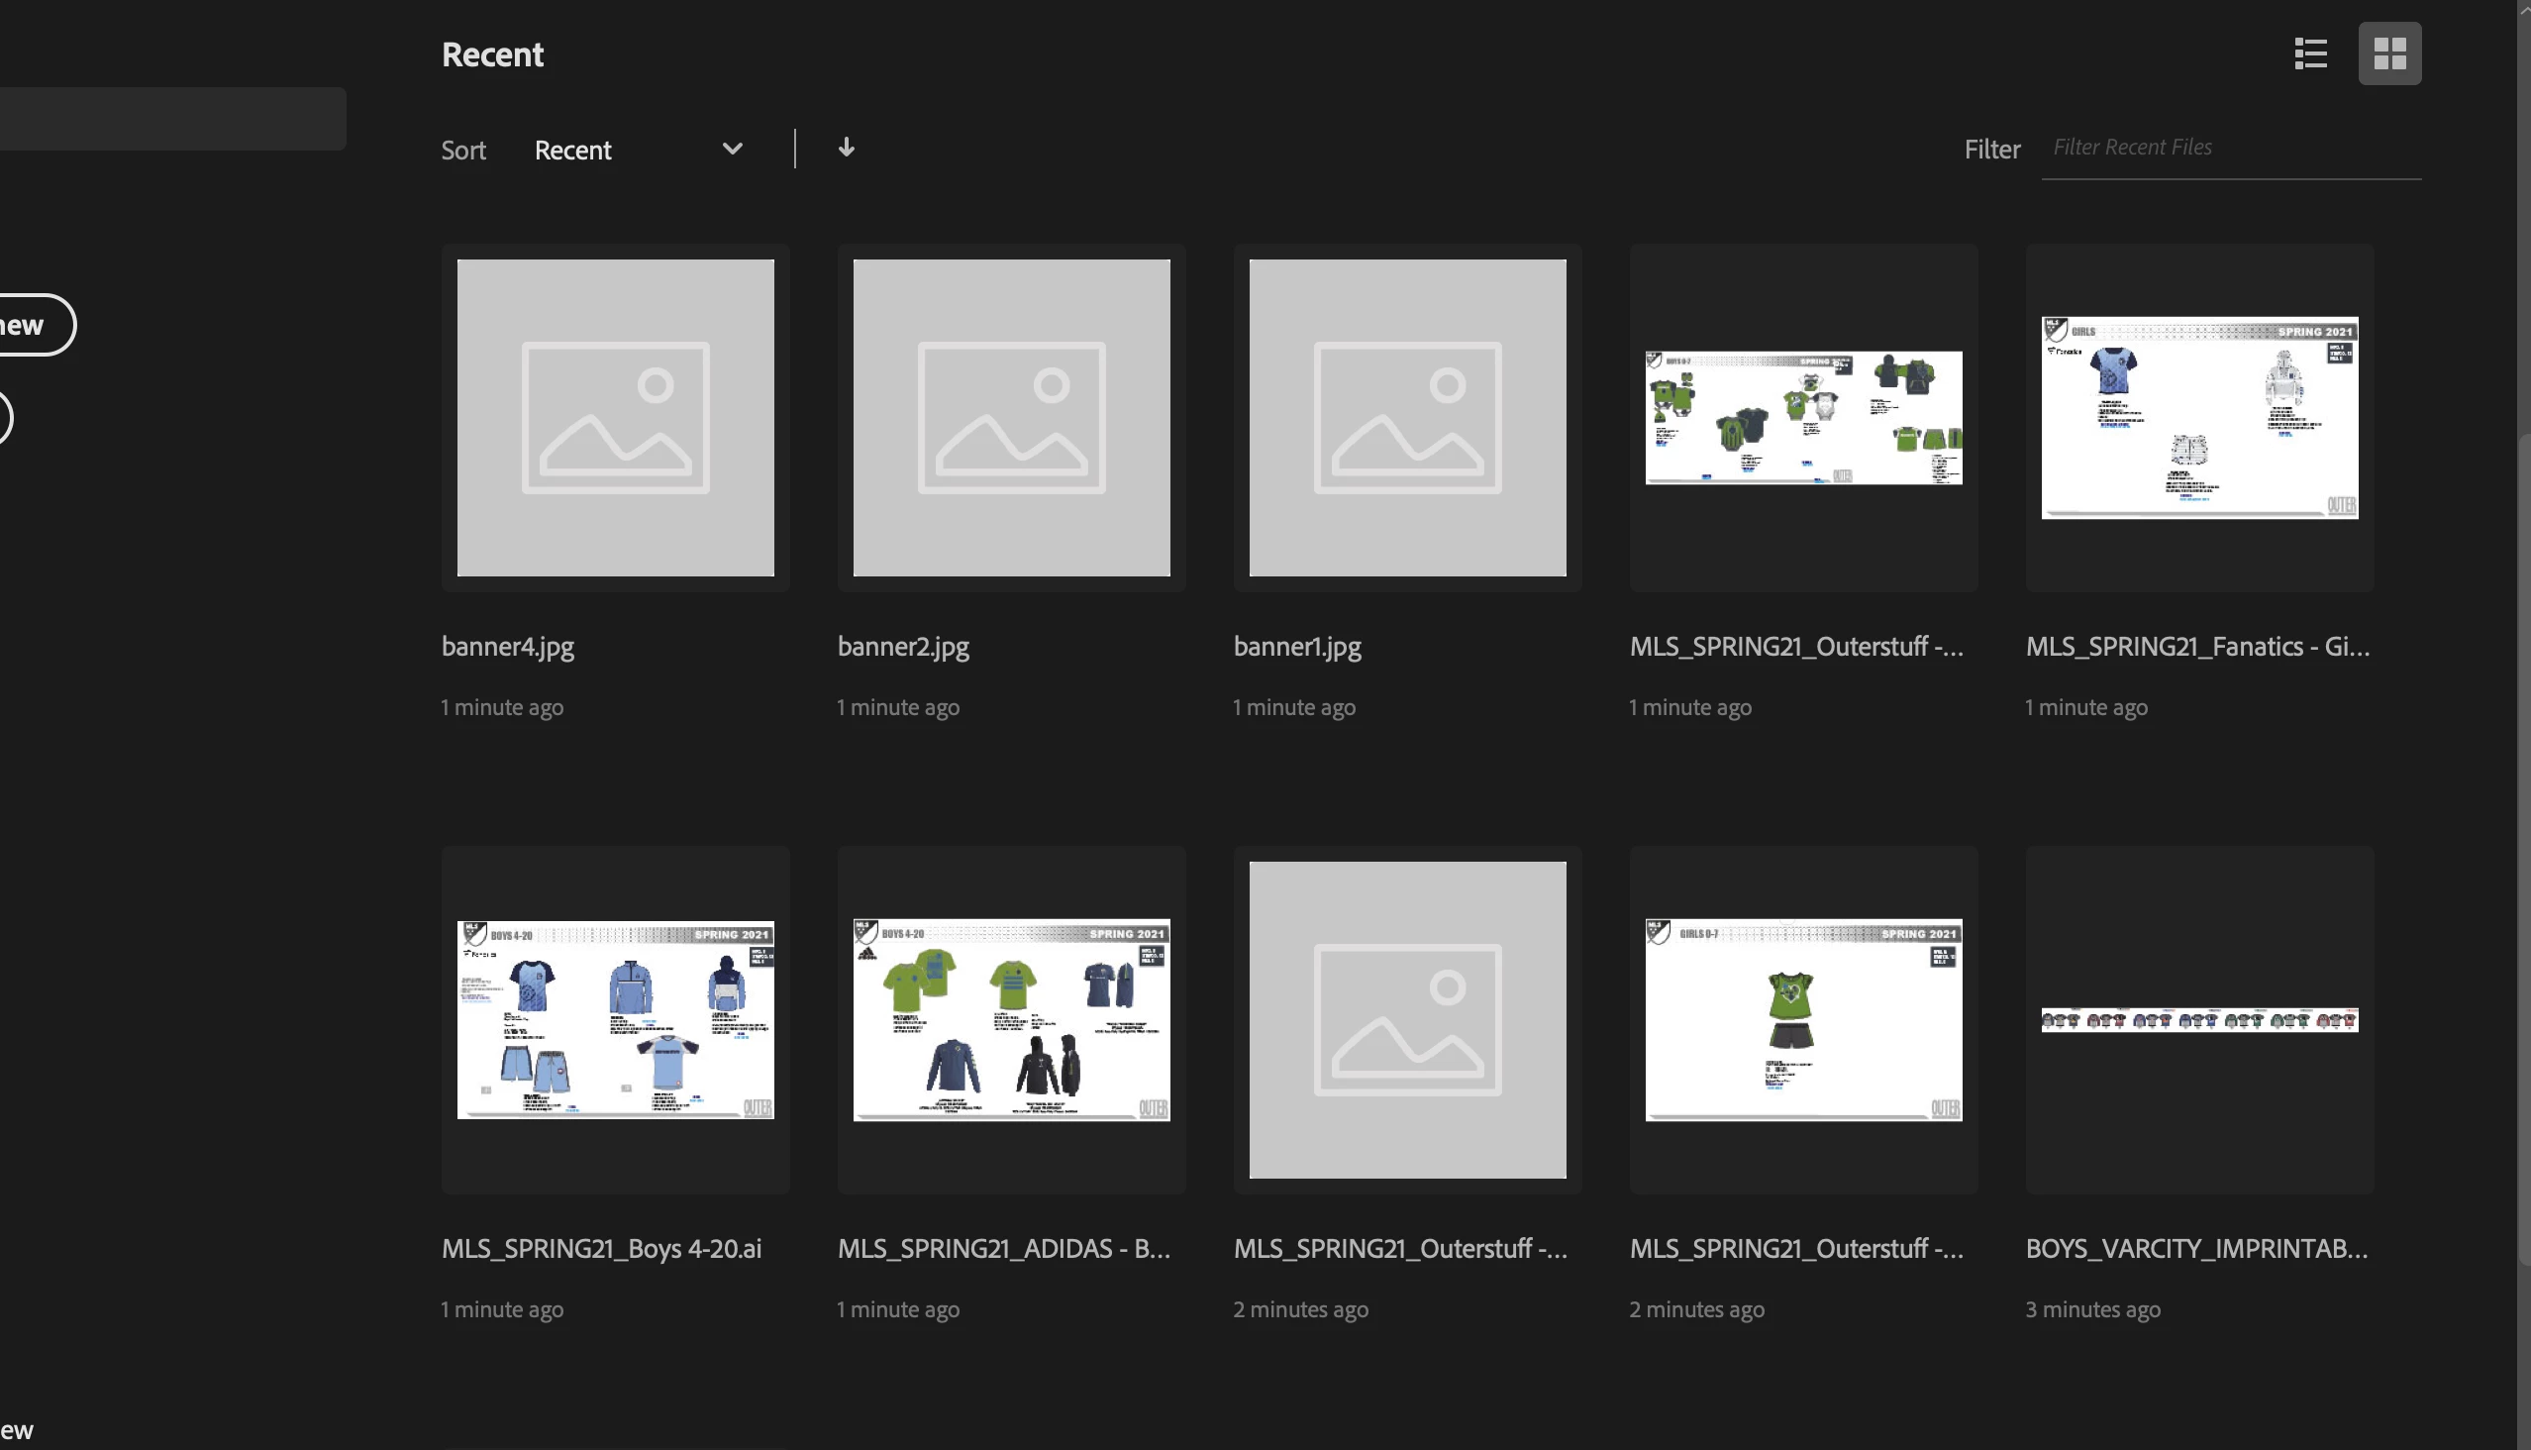Open banner1.jpg placeholder thumbnail

coord(1407,417)
